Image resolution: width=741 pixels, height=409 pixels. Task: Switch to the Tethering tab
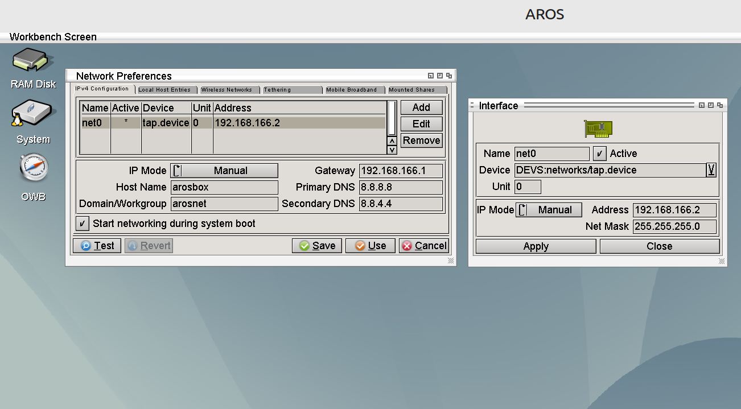pos(292,90)
